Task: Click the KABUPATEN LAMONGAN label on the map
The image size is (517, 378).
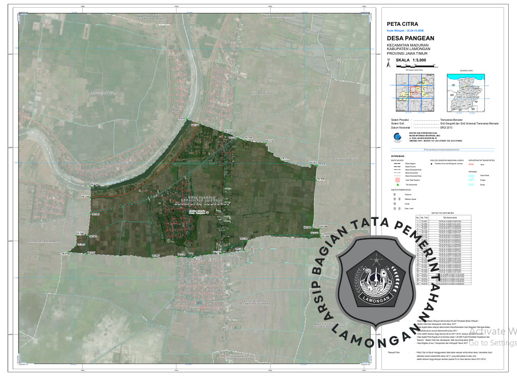Action: pyautogui.click(x=199, y=203)
